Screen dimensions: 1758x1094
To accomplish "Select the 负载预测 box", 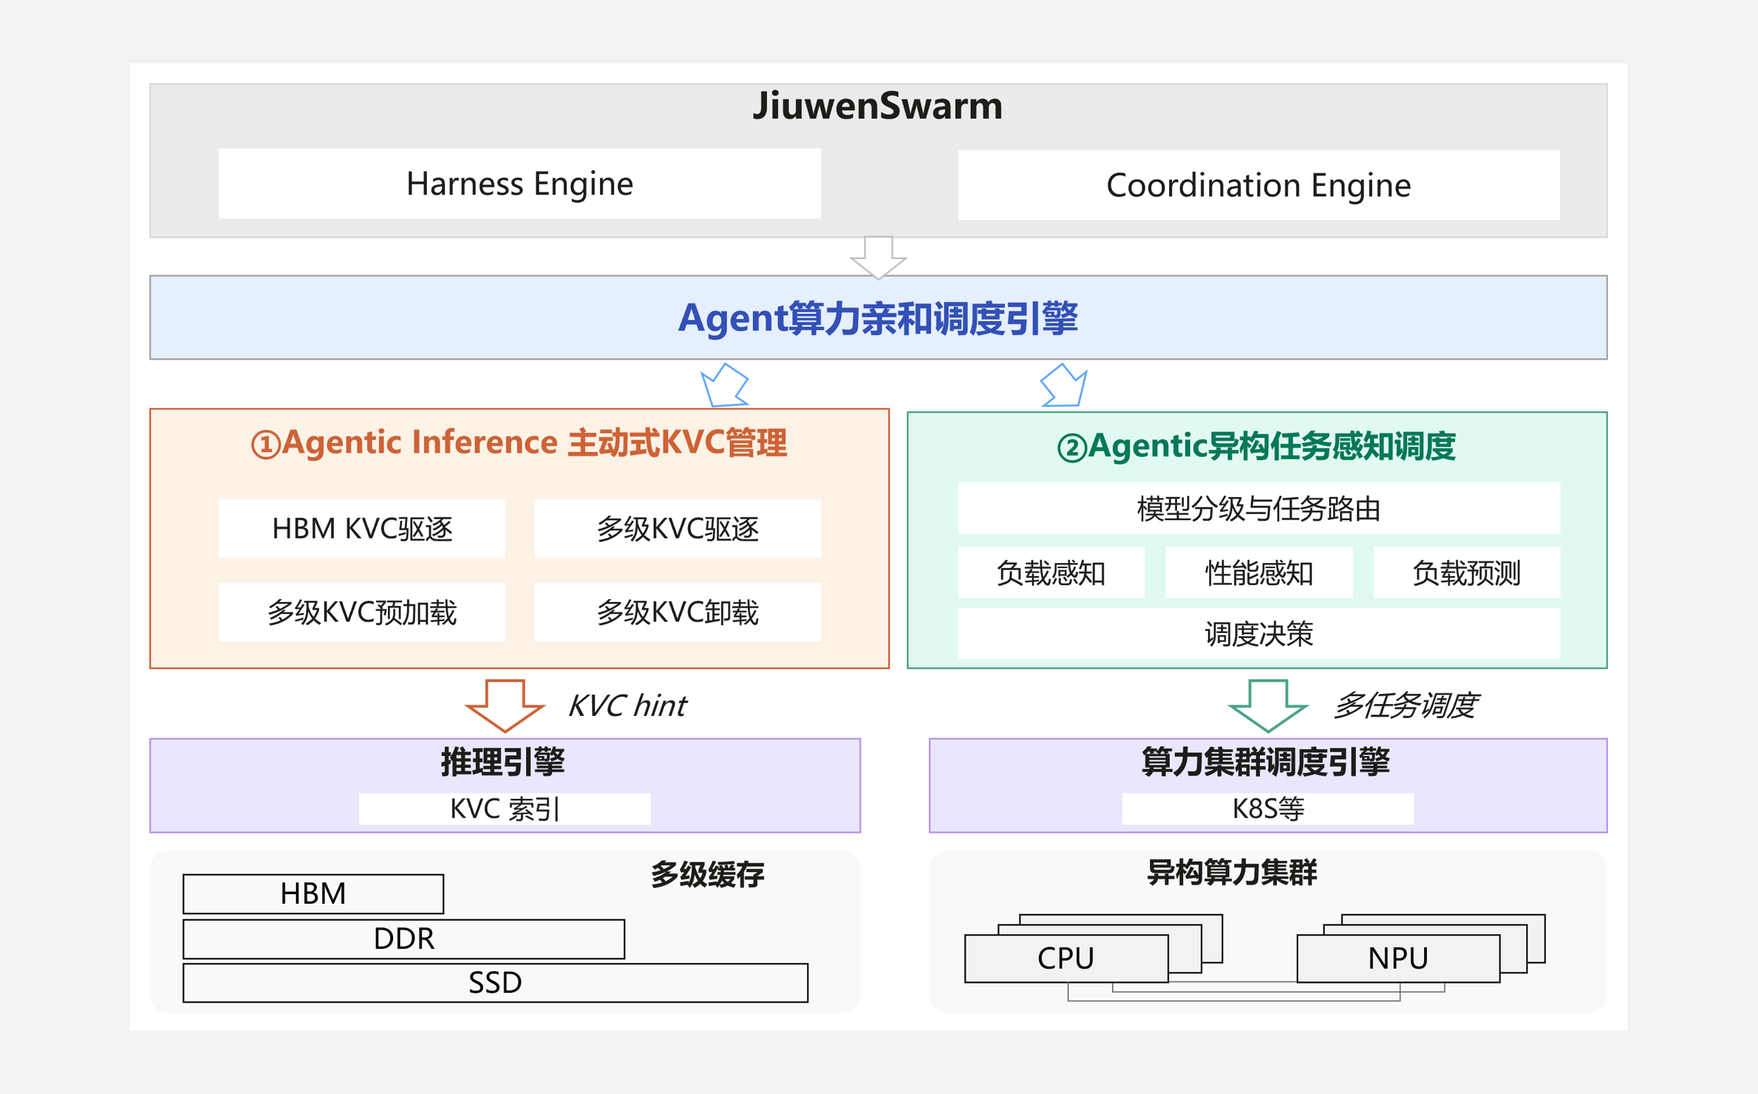I will 1467,572.
